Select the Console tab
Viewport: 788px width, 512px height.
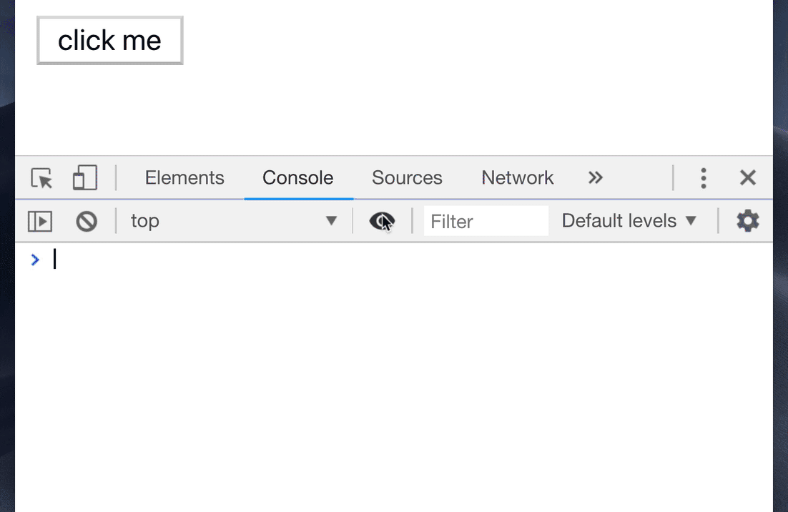(297, 178)
